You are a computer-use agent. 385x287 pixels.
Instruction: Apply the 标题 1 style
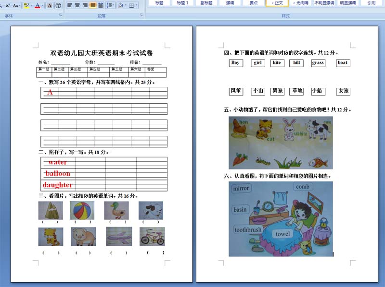coord(182,3)
